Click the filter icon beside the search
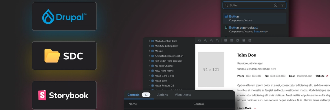 (x=283, y=5)
